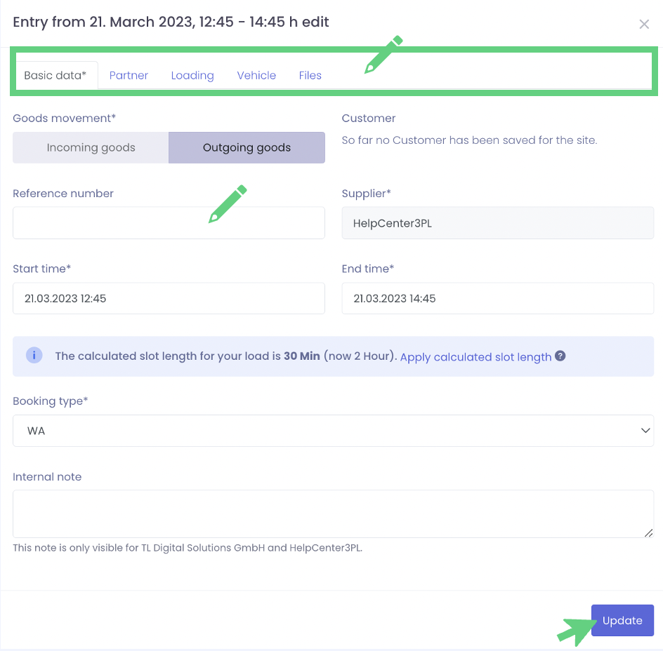Apply calculated slot length link
Image resolution: width=663 pixels, height=651 pixels.
(475, 357)
